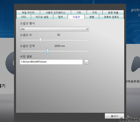
Task: Click the 사진 경로 path input field
Action: (51, 62)
